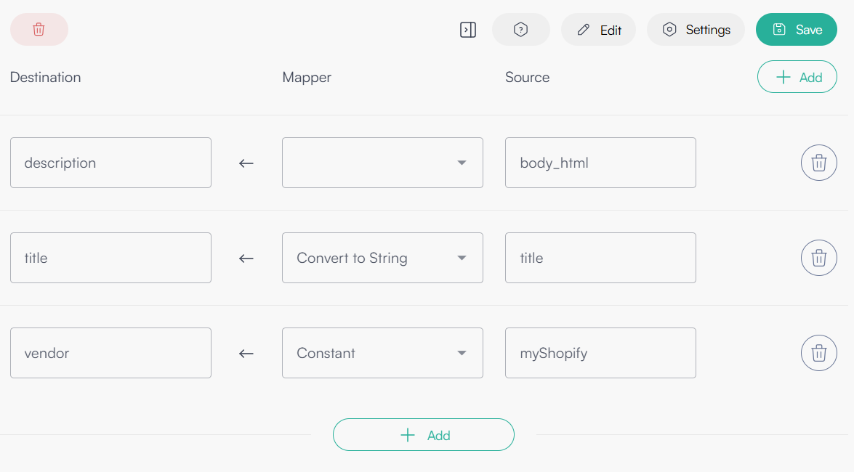The height and width of the screenshot is (472, 854).
Task: Toggle the side panel icon
Action: point(468,29)
